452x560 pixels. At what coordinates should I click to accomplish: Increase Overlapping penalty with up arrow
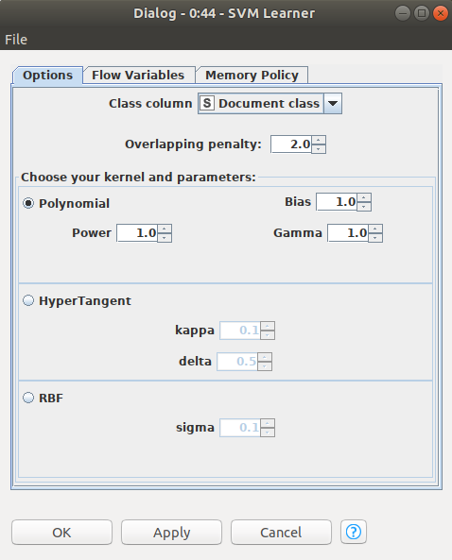319,140
